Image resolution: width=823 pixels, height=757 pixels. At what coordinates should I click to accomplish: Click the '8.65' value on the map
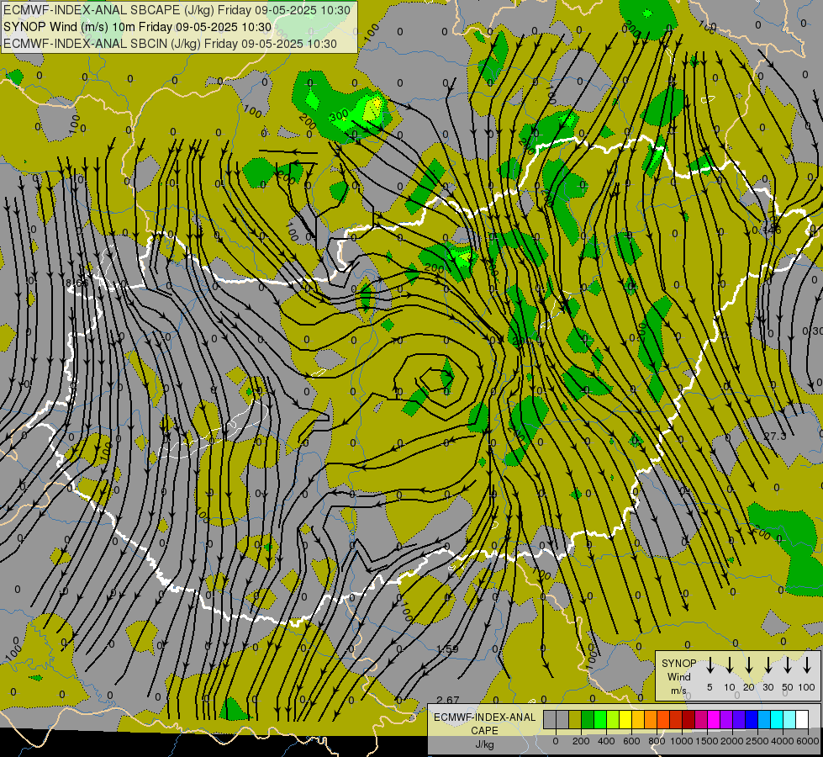click(77, 283)
